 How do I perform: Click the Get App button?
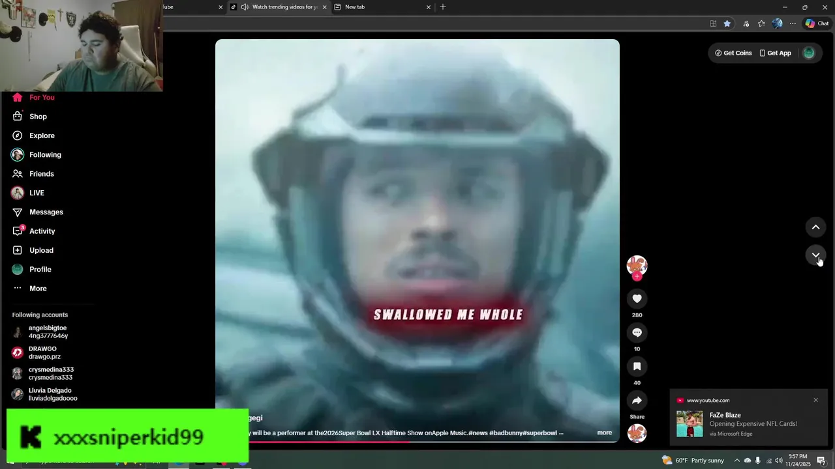(775, 53)
